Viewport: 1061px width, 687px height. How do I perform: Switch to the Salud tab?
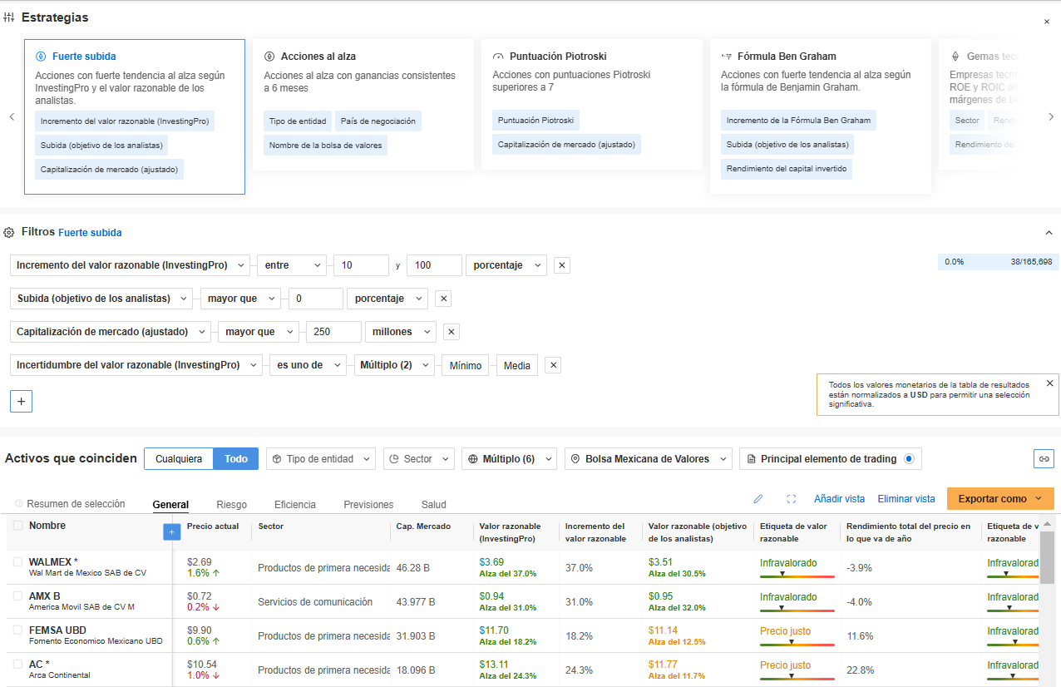433,505
